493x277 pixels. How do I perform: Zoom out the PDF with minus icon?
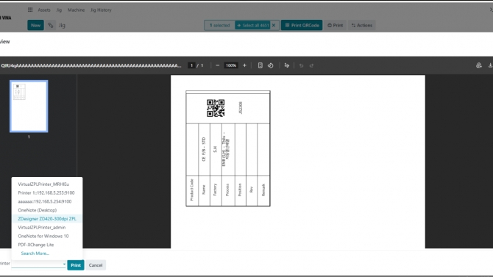click(218, 65)
